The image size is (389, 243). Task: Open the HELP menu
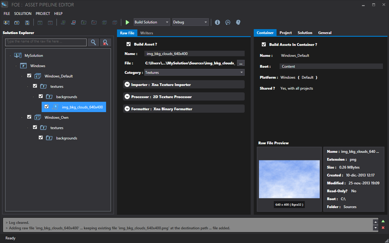click(58, 14)
